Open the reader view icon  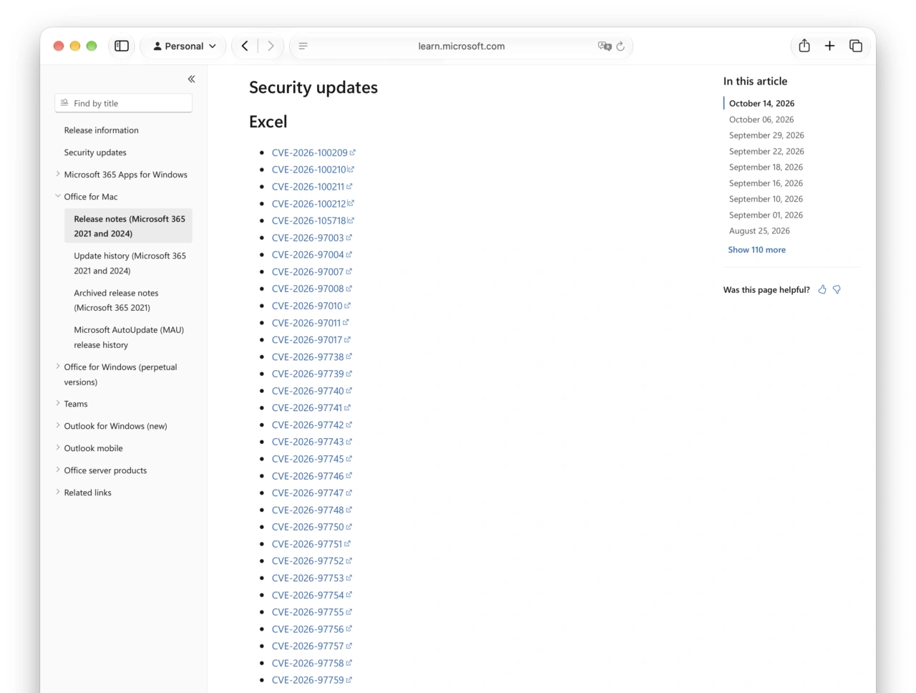(303, 46)
